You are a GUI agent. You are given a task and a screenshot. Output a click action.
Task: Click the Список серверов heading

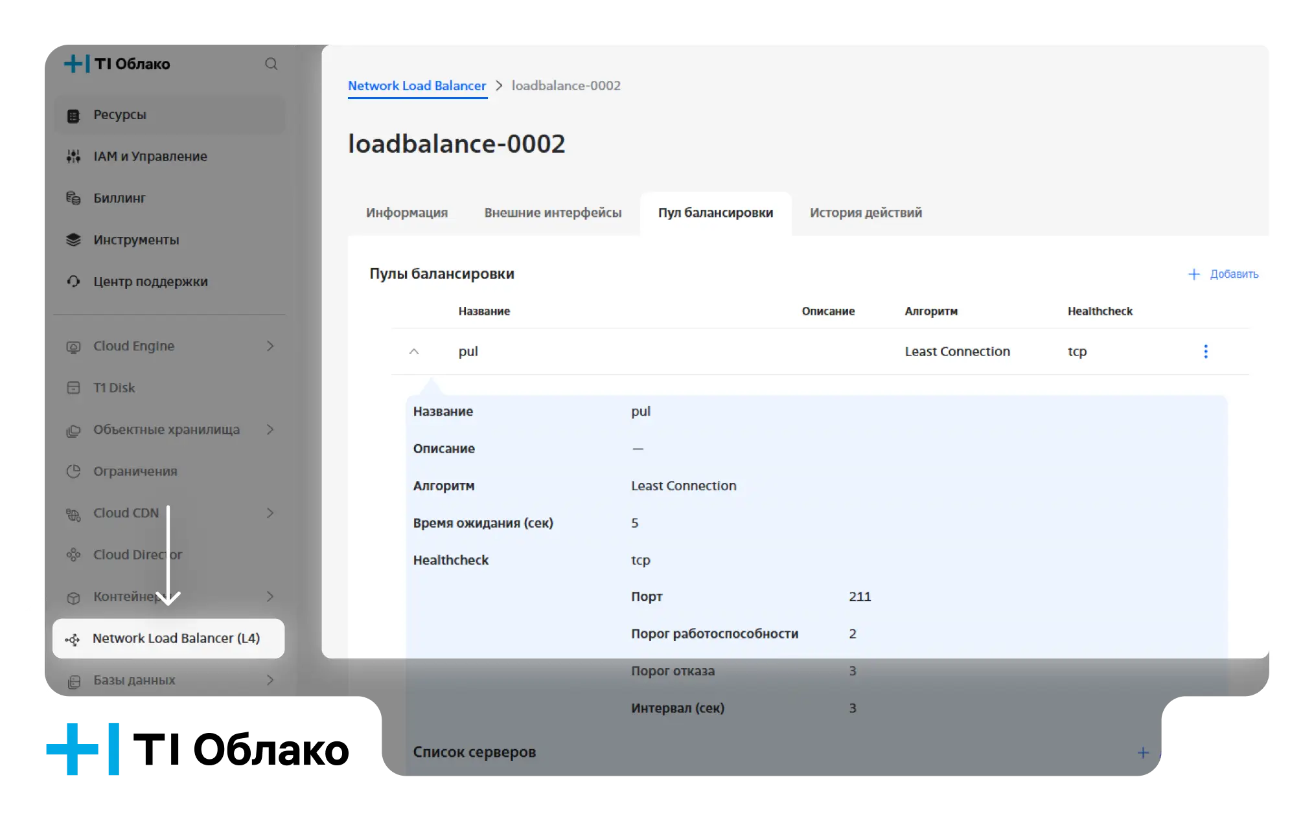(474, 752)
